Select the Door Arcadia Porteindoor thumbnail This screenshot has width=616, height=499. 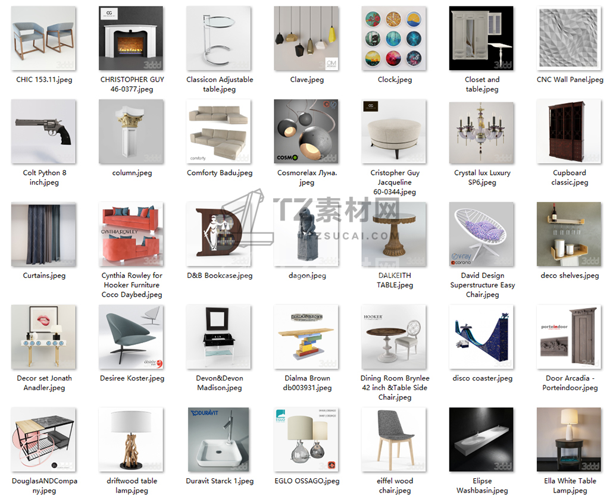569,337
